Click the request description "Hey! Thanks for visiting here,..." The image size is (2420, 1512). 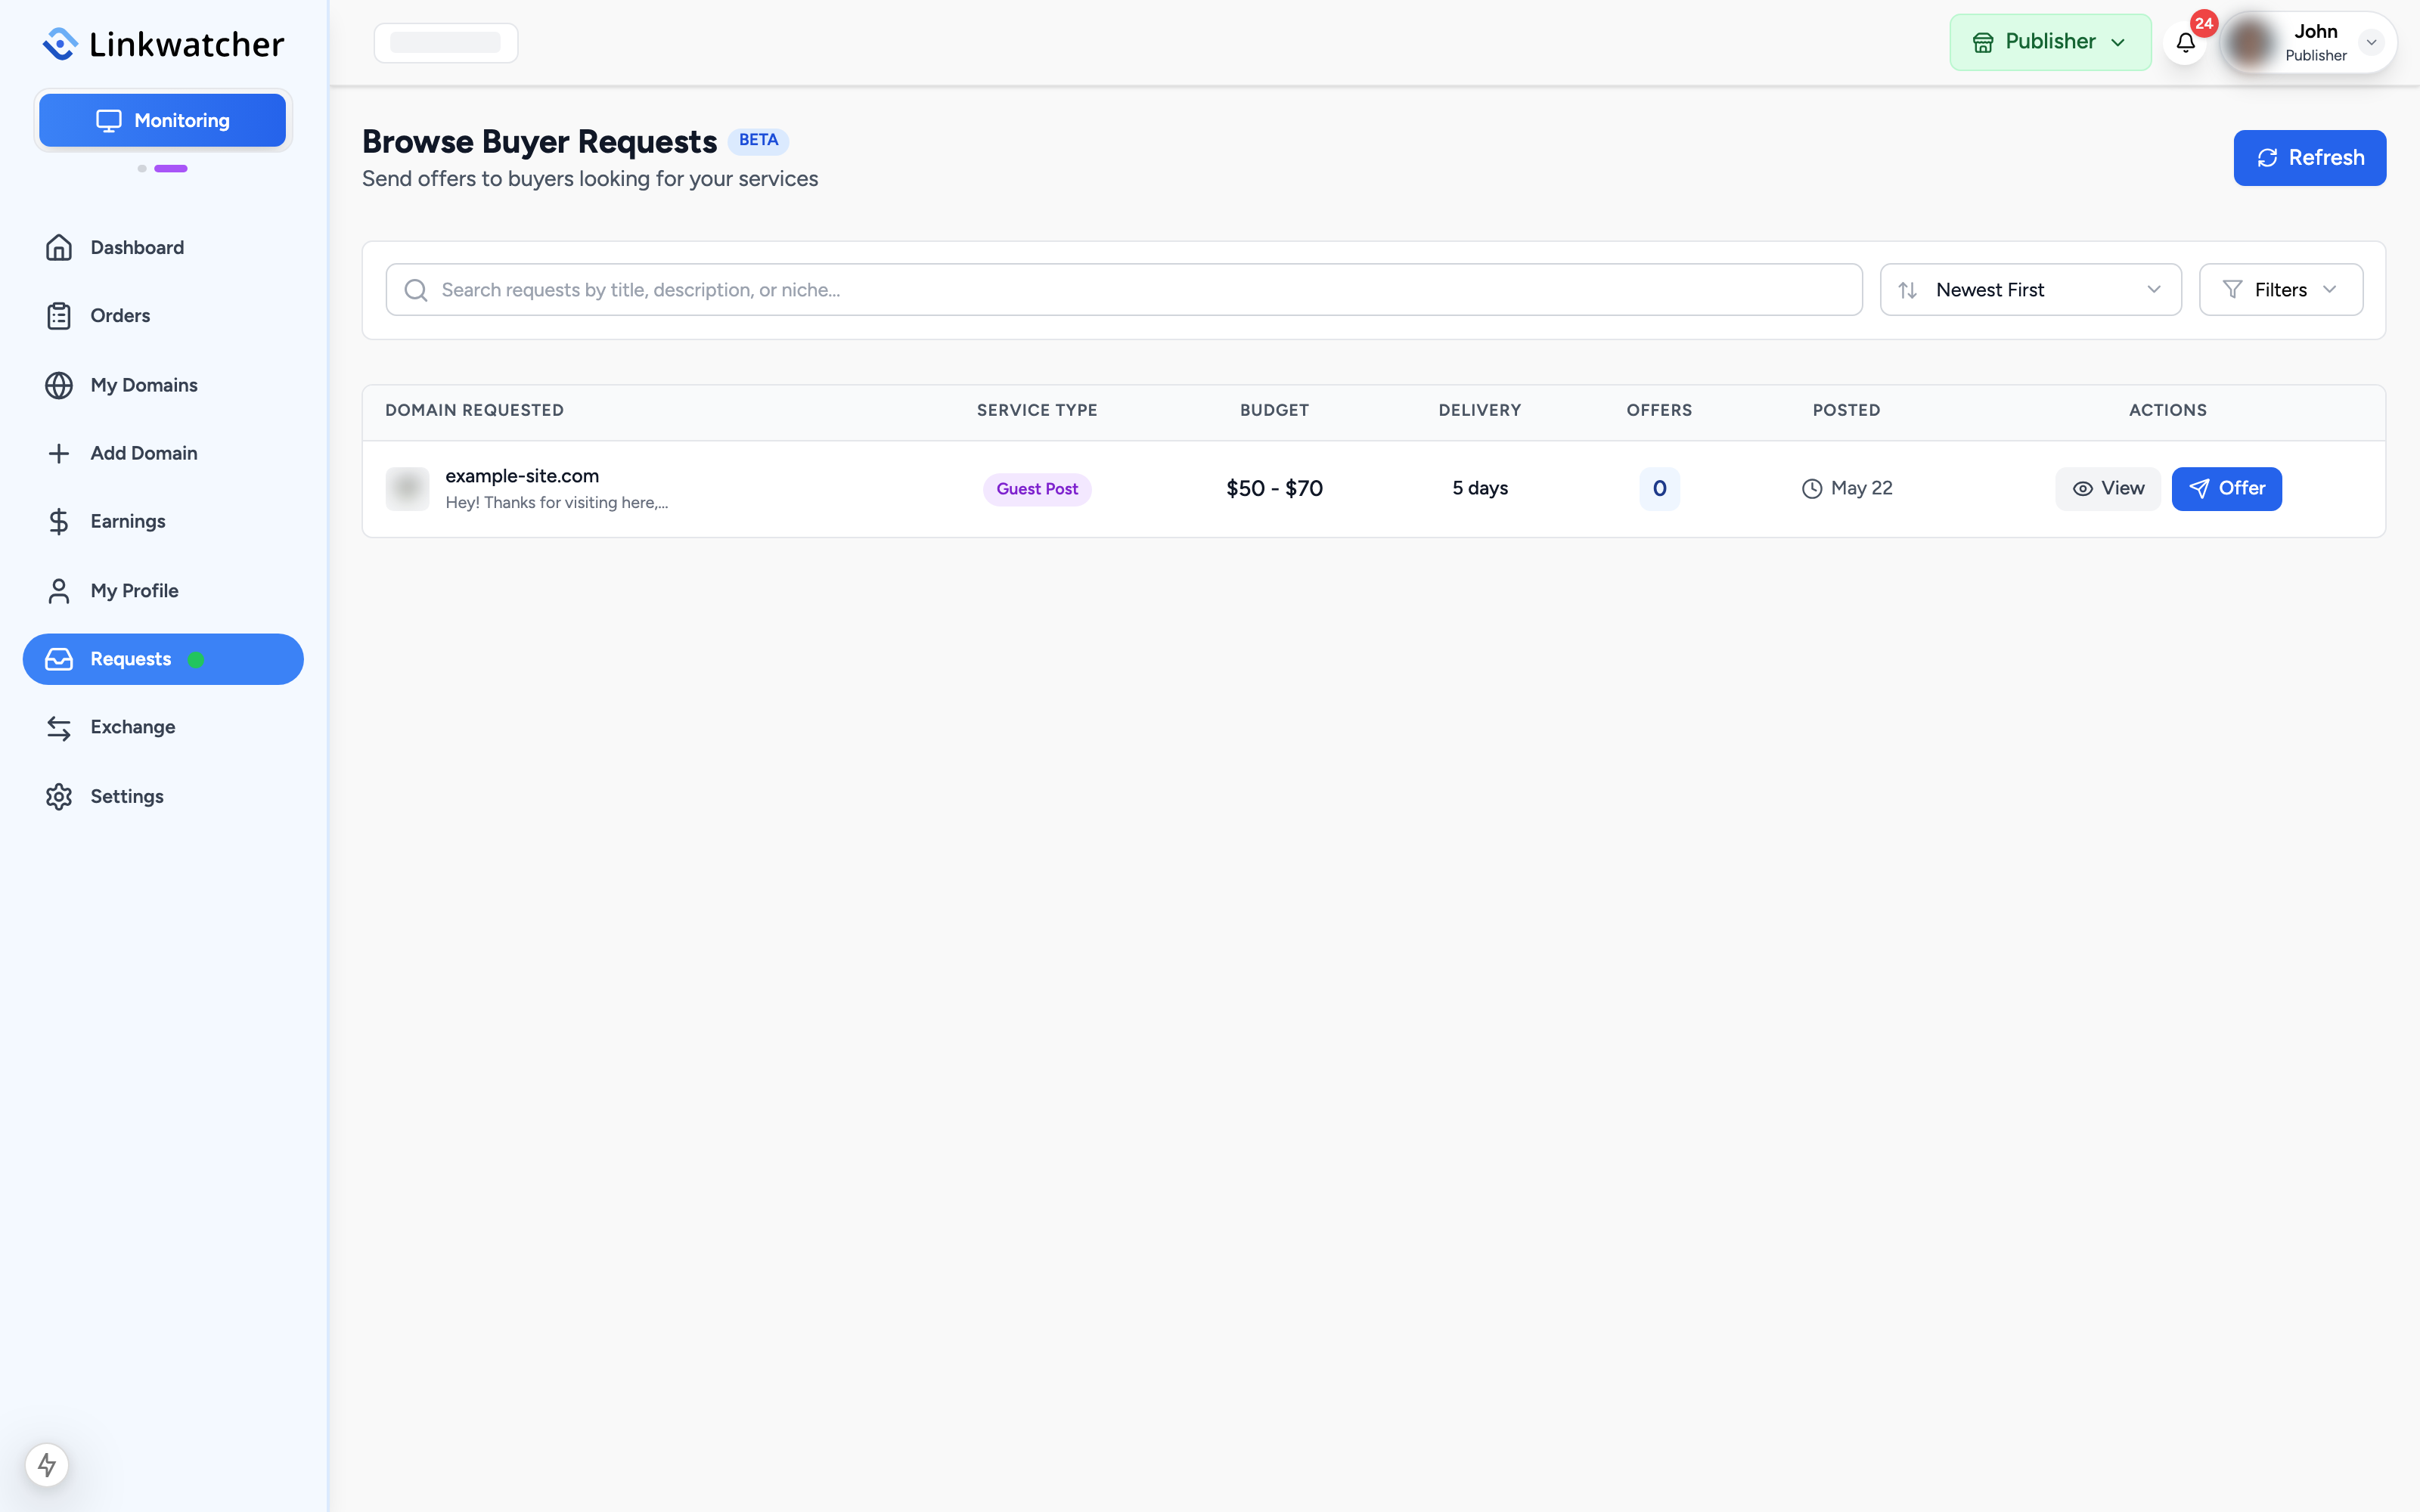coord(556,503)
